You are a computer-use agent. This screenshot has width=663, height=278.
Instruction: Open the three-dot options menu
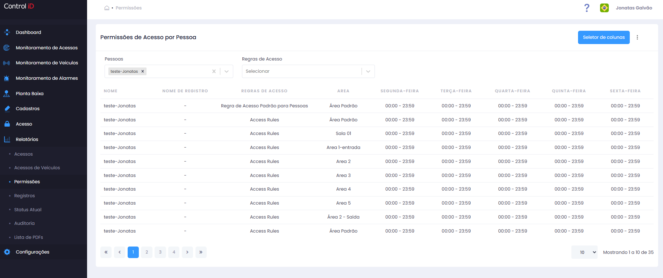637,37
